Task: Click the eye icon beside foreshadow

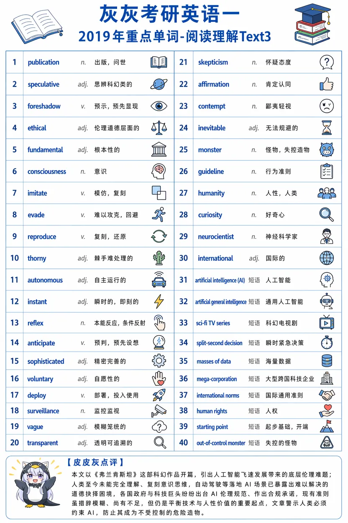Action: pos(159,106)
